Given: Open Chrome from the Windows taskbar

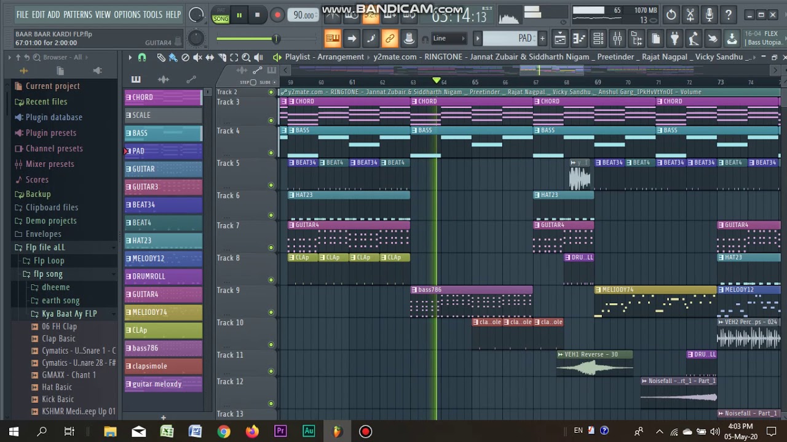Looking at the screenshot, I should click(223, 432).
